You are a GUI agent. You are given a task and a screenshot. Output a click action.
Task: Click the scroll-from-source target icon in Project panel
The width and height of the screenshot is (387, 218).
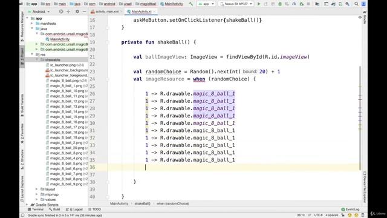tap(61, 12)
